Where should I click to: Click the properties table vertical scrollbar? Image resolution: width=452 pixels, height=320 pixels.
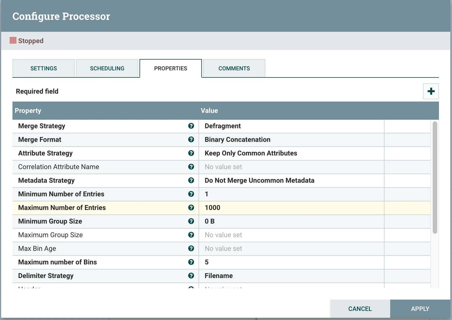coord(435,178)
